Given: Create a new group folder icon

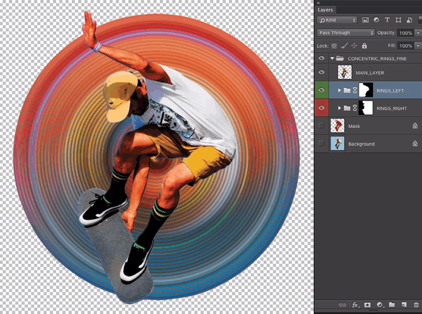Looking at the screenshot, I should pos(392,305).
